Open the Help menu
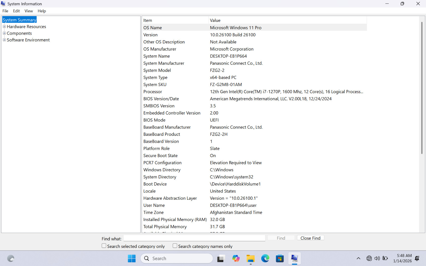This screenshot has width=426, height=266. click(x=42, y=11)
